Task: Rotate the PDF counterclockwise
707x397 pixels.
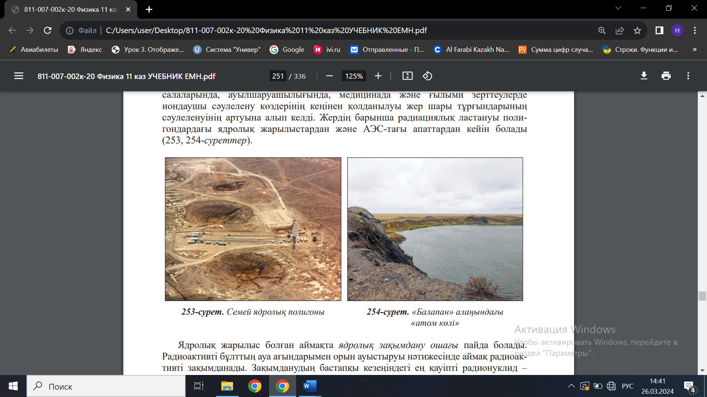Action: tap(427, 76)
